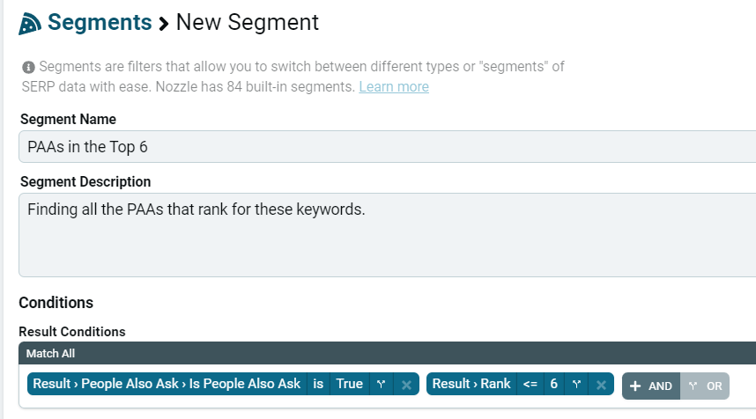Click the Match All header bar

[387, 354]
